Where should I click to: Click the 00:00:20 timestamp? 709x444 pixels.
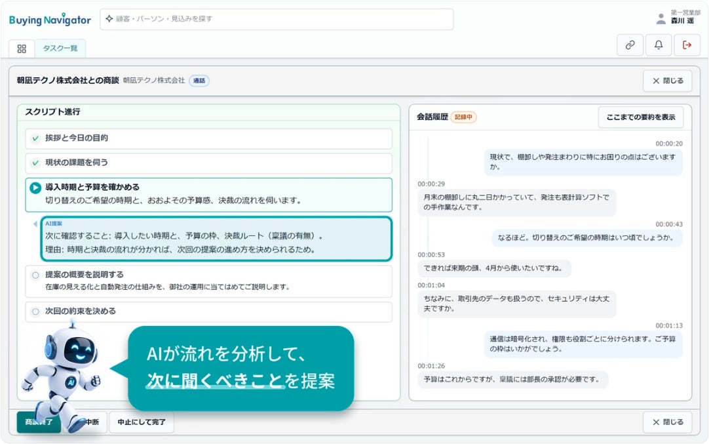point(669,144)
